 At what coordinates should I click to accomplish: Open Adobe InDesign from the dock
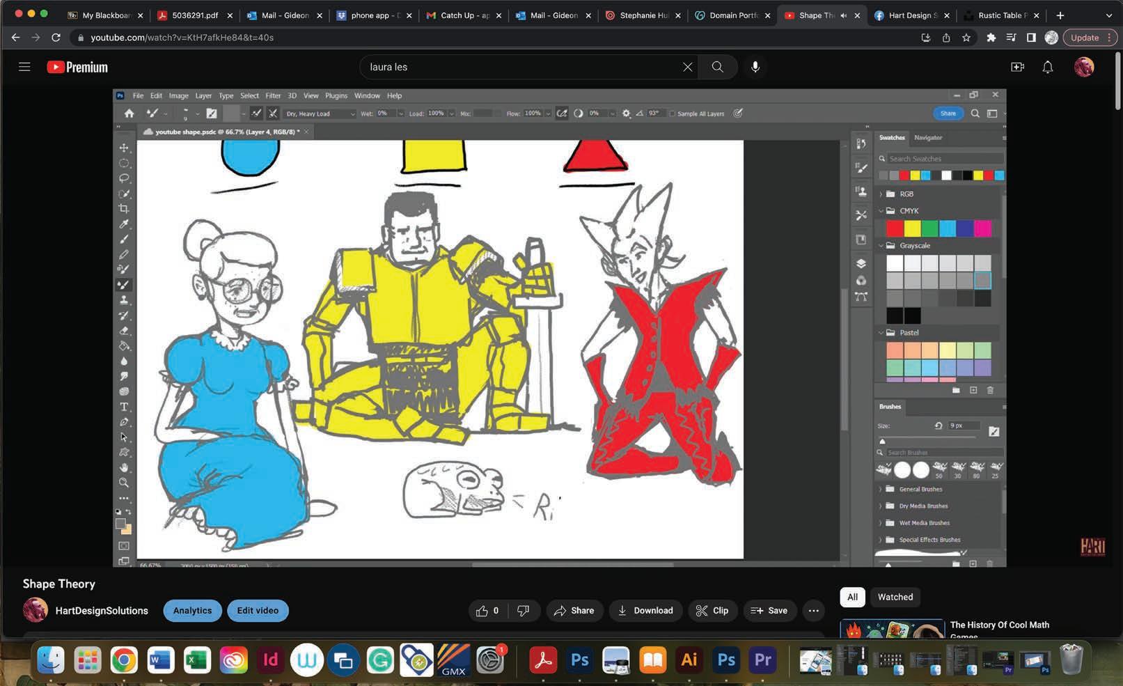(270, 660)
